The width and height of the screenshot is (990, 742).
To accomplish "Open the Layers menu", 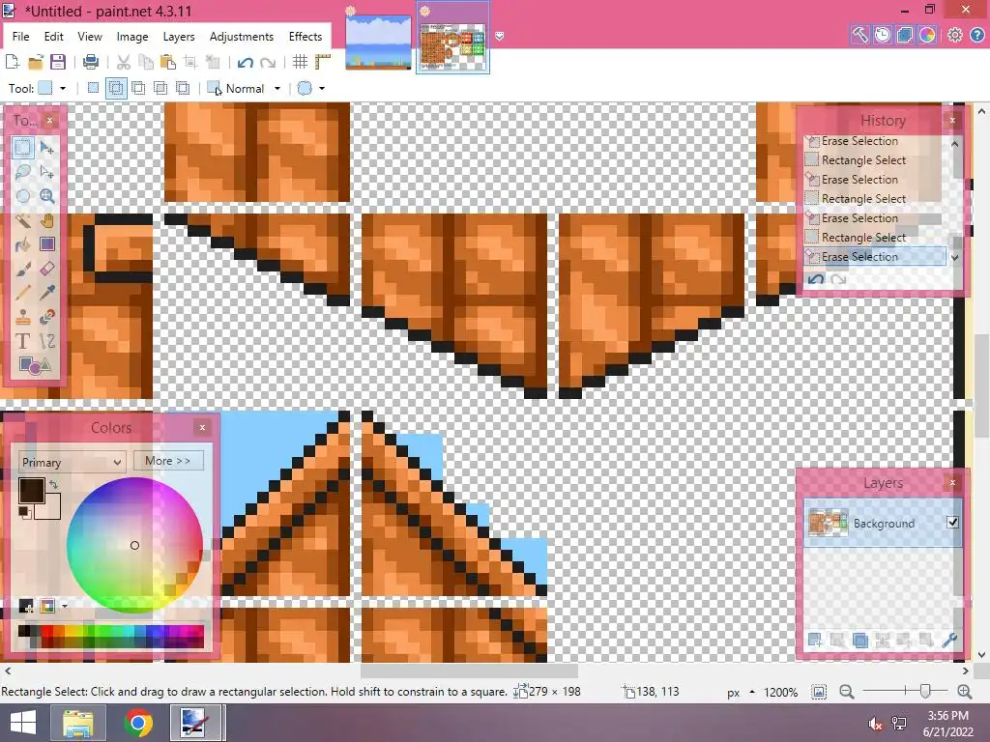I will pyautogui.click(x=179, y=37).
